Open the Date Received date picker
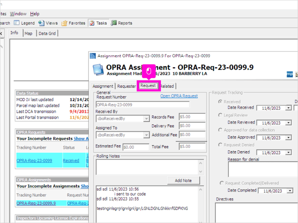 click(288, 108)
